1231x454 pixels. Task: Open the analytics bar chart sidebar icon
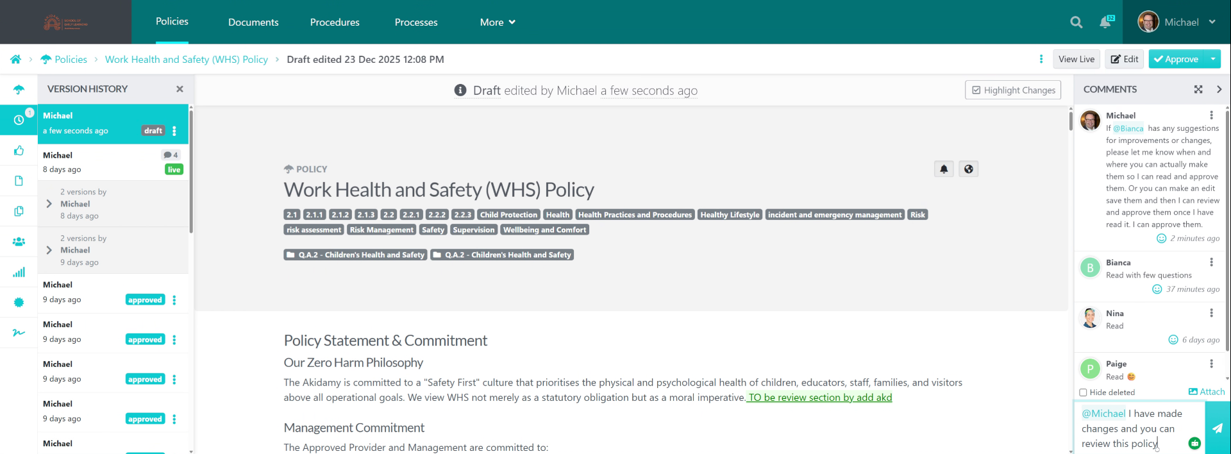point(19,273)
